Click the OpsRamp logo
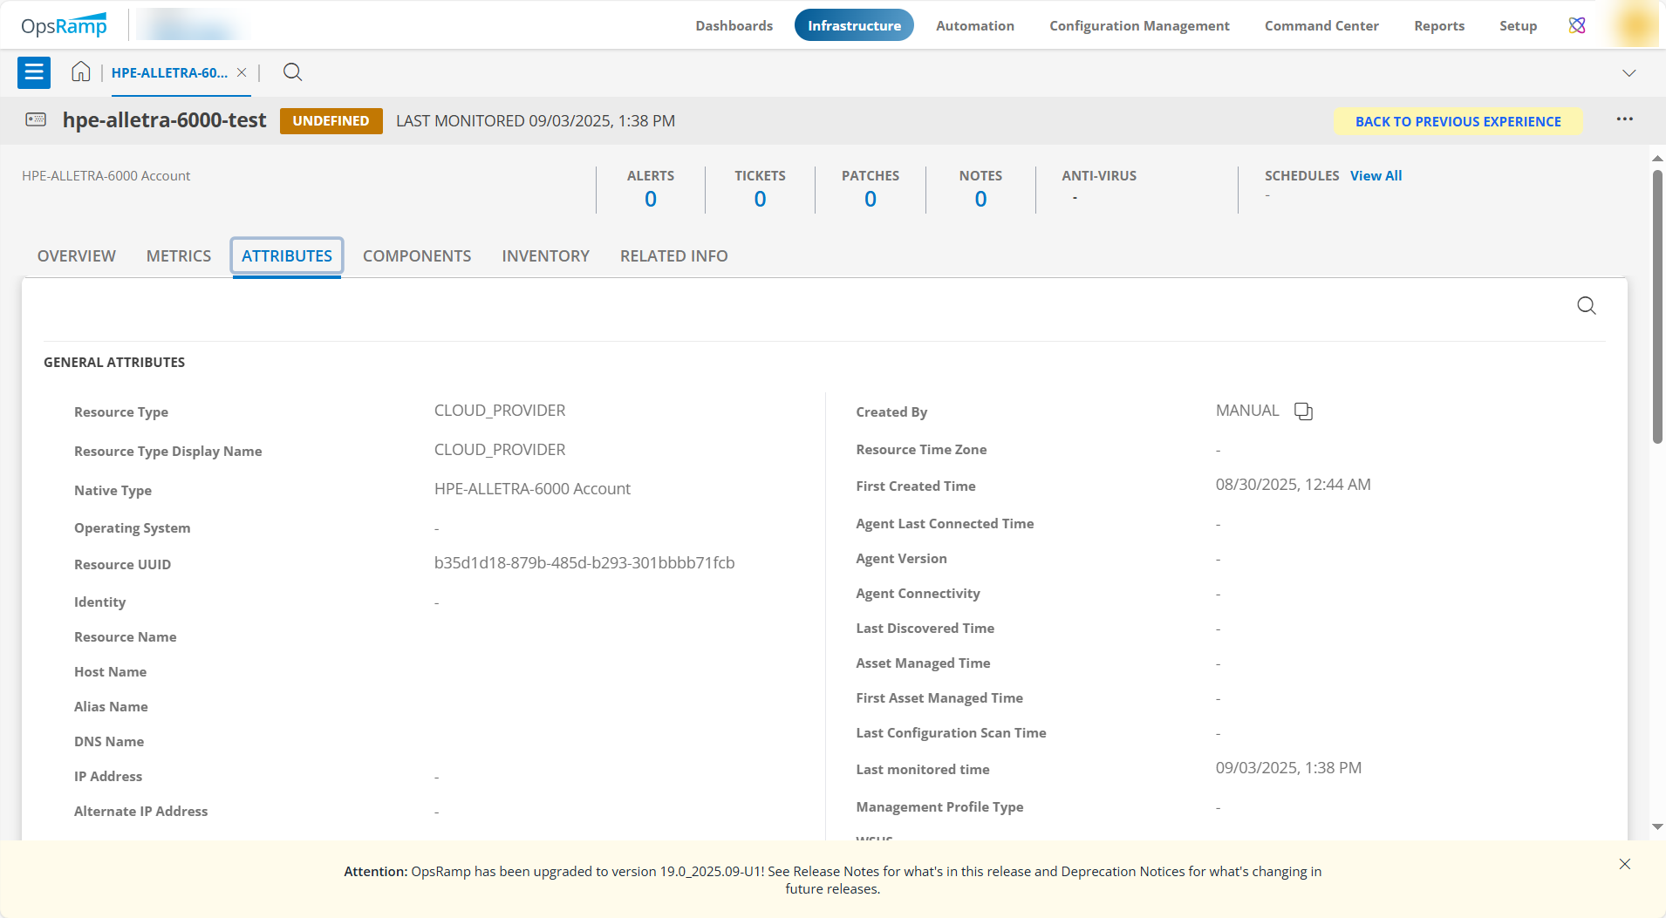The height and width of the screenshot is (918, 1666). coord(65,25)
